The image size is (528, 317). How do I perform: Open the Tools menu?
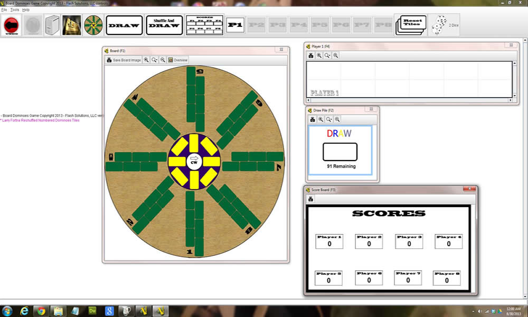(x=14, y=10)
